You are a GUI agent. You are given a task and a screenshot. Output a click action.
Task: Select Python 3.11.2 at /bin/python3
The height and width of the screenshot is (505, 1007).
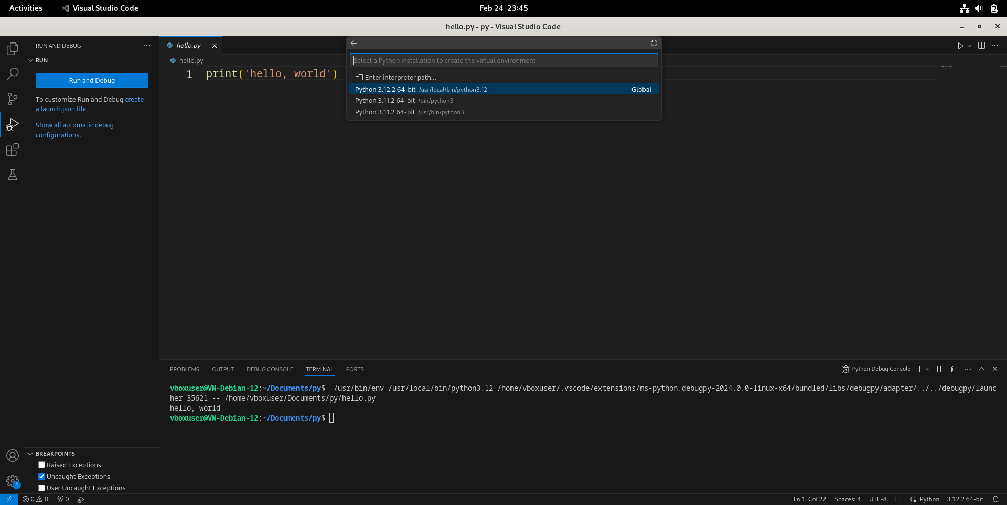[x=504, y=101]
